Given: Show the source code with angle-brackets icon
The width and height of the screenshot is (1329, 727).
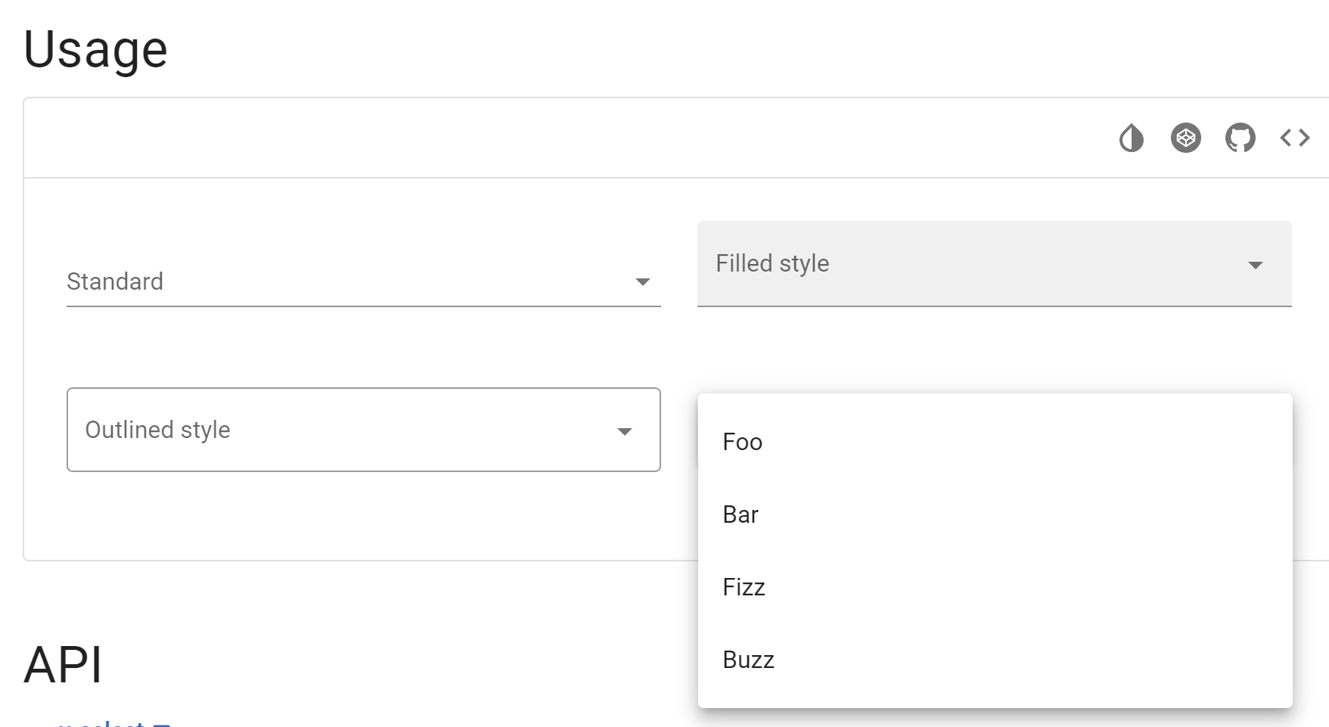Looking at the screenshot, I should point(1294,138).
